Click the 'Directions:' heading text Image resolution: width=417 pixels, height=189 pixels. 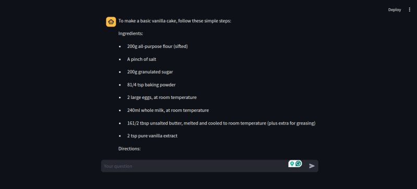[129, 148]
